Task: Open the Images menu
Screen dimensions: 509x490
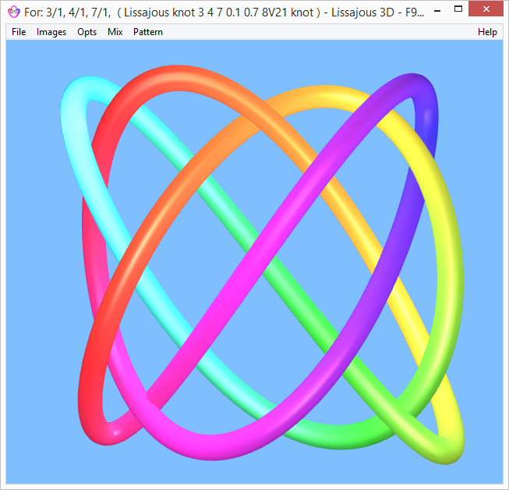Action: 51,32
